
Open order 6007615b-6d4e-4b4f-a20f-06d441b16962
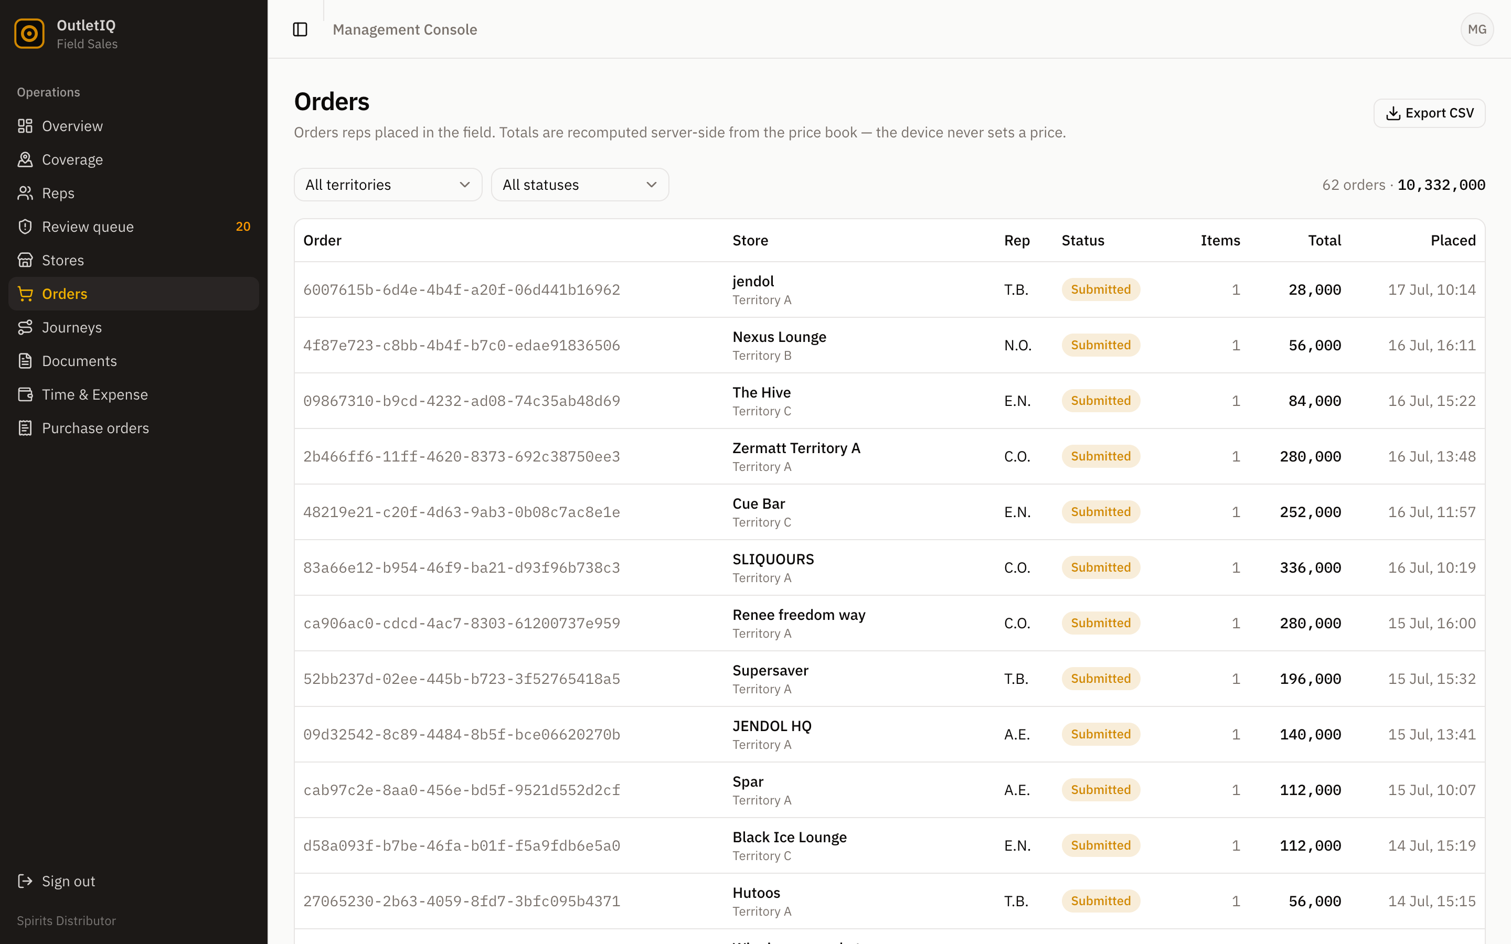pyautogui.click(x=461, y=289)
